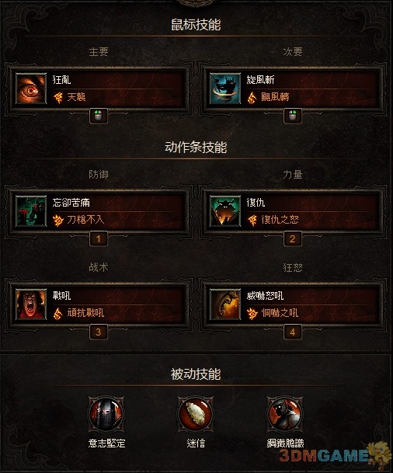This screenshot has width=393, height=473.
Task: Select the 旋風斬 whirlwind skill icon
Action: click(225, 89)
